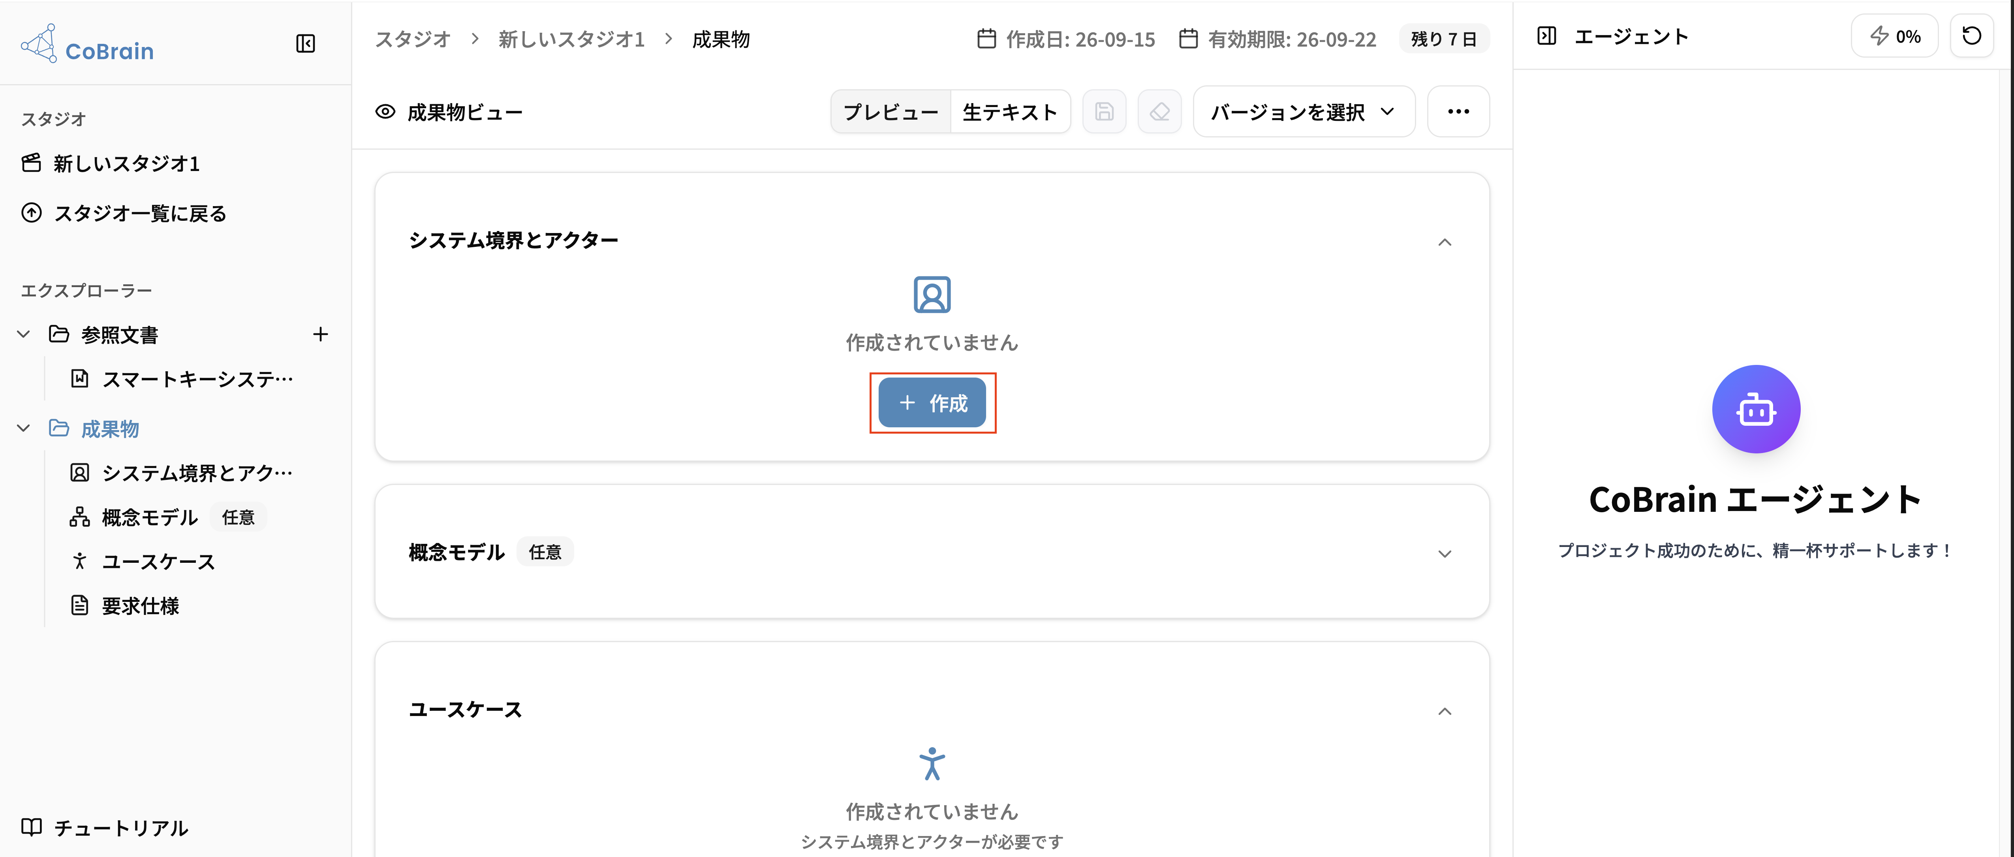Switch to the 生テキスト tab
The height and width of the screenshot is (857, 2014).
pos(1009,112)
